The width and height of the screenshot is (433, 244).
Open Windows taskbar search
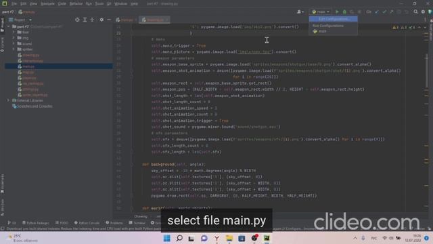click(179, 238)
